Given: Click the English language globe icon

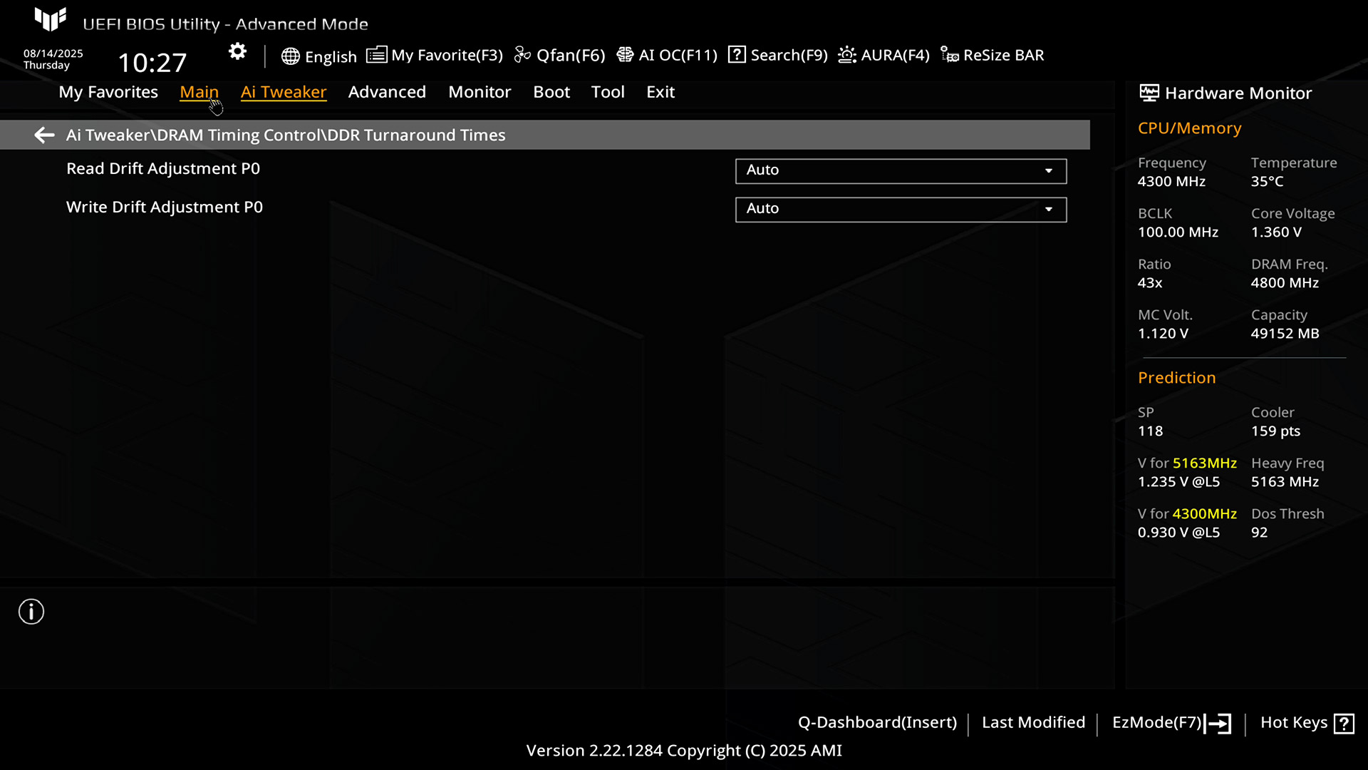Looking at the screenshot, I should pyautogui.click(x=290, y=56).
